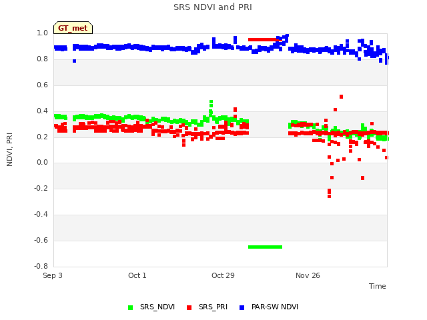Click the GT_met annotation label
Image resolution: width=427 pixels, height=320 pixels.
73,28
